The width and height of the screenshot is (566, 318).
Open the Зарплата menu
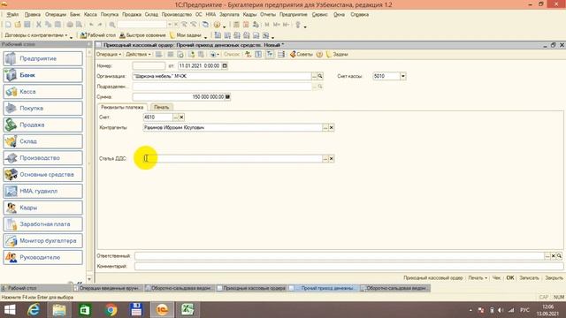(x=229, y=15)
